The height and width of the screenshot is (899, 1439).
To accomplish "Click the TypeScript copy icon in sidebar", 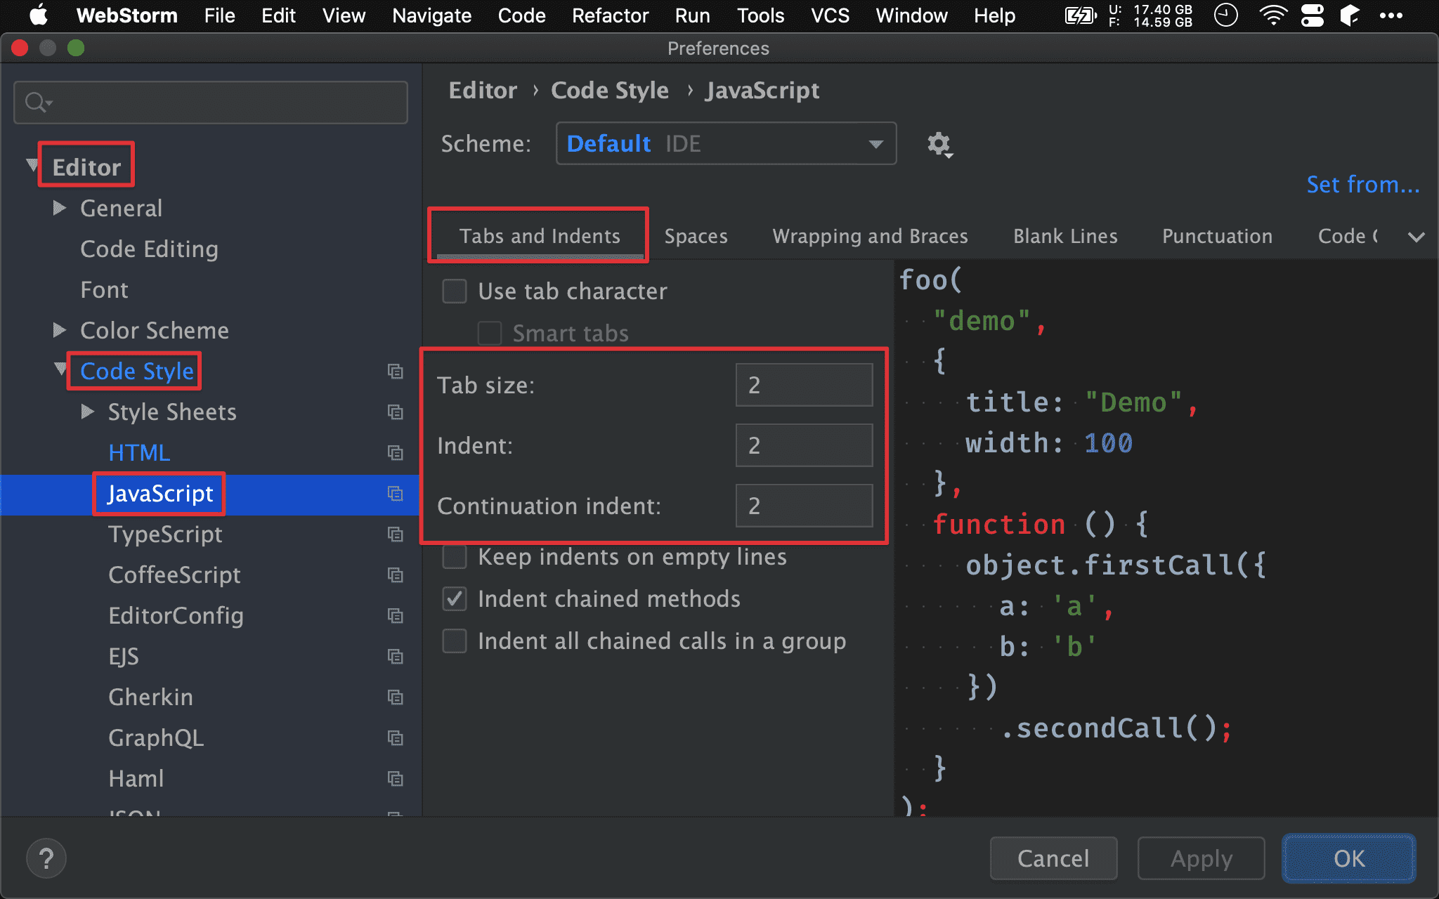I will (x=396, y=534).
